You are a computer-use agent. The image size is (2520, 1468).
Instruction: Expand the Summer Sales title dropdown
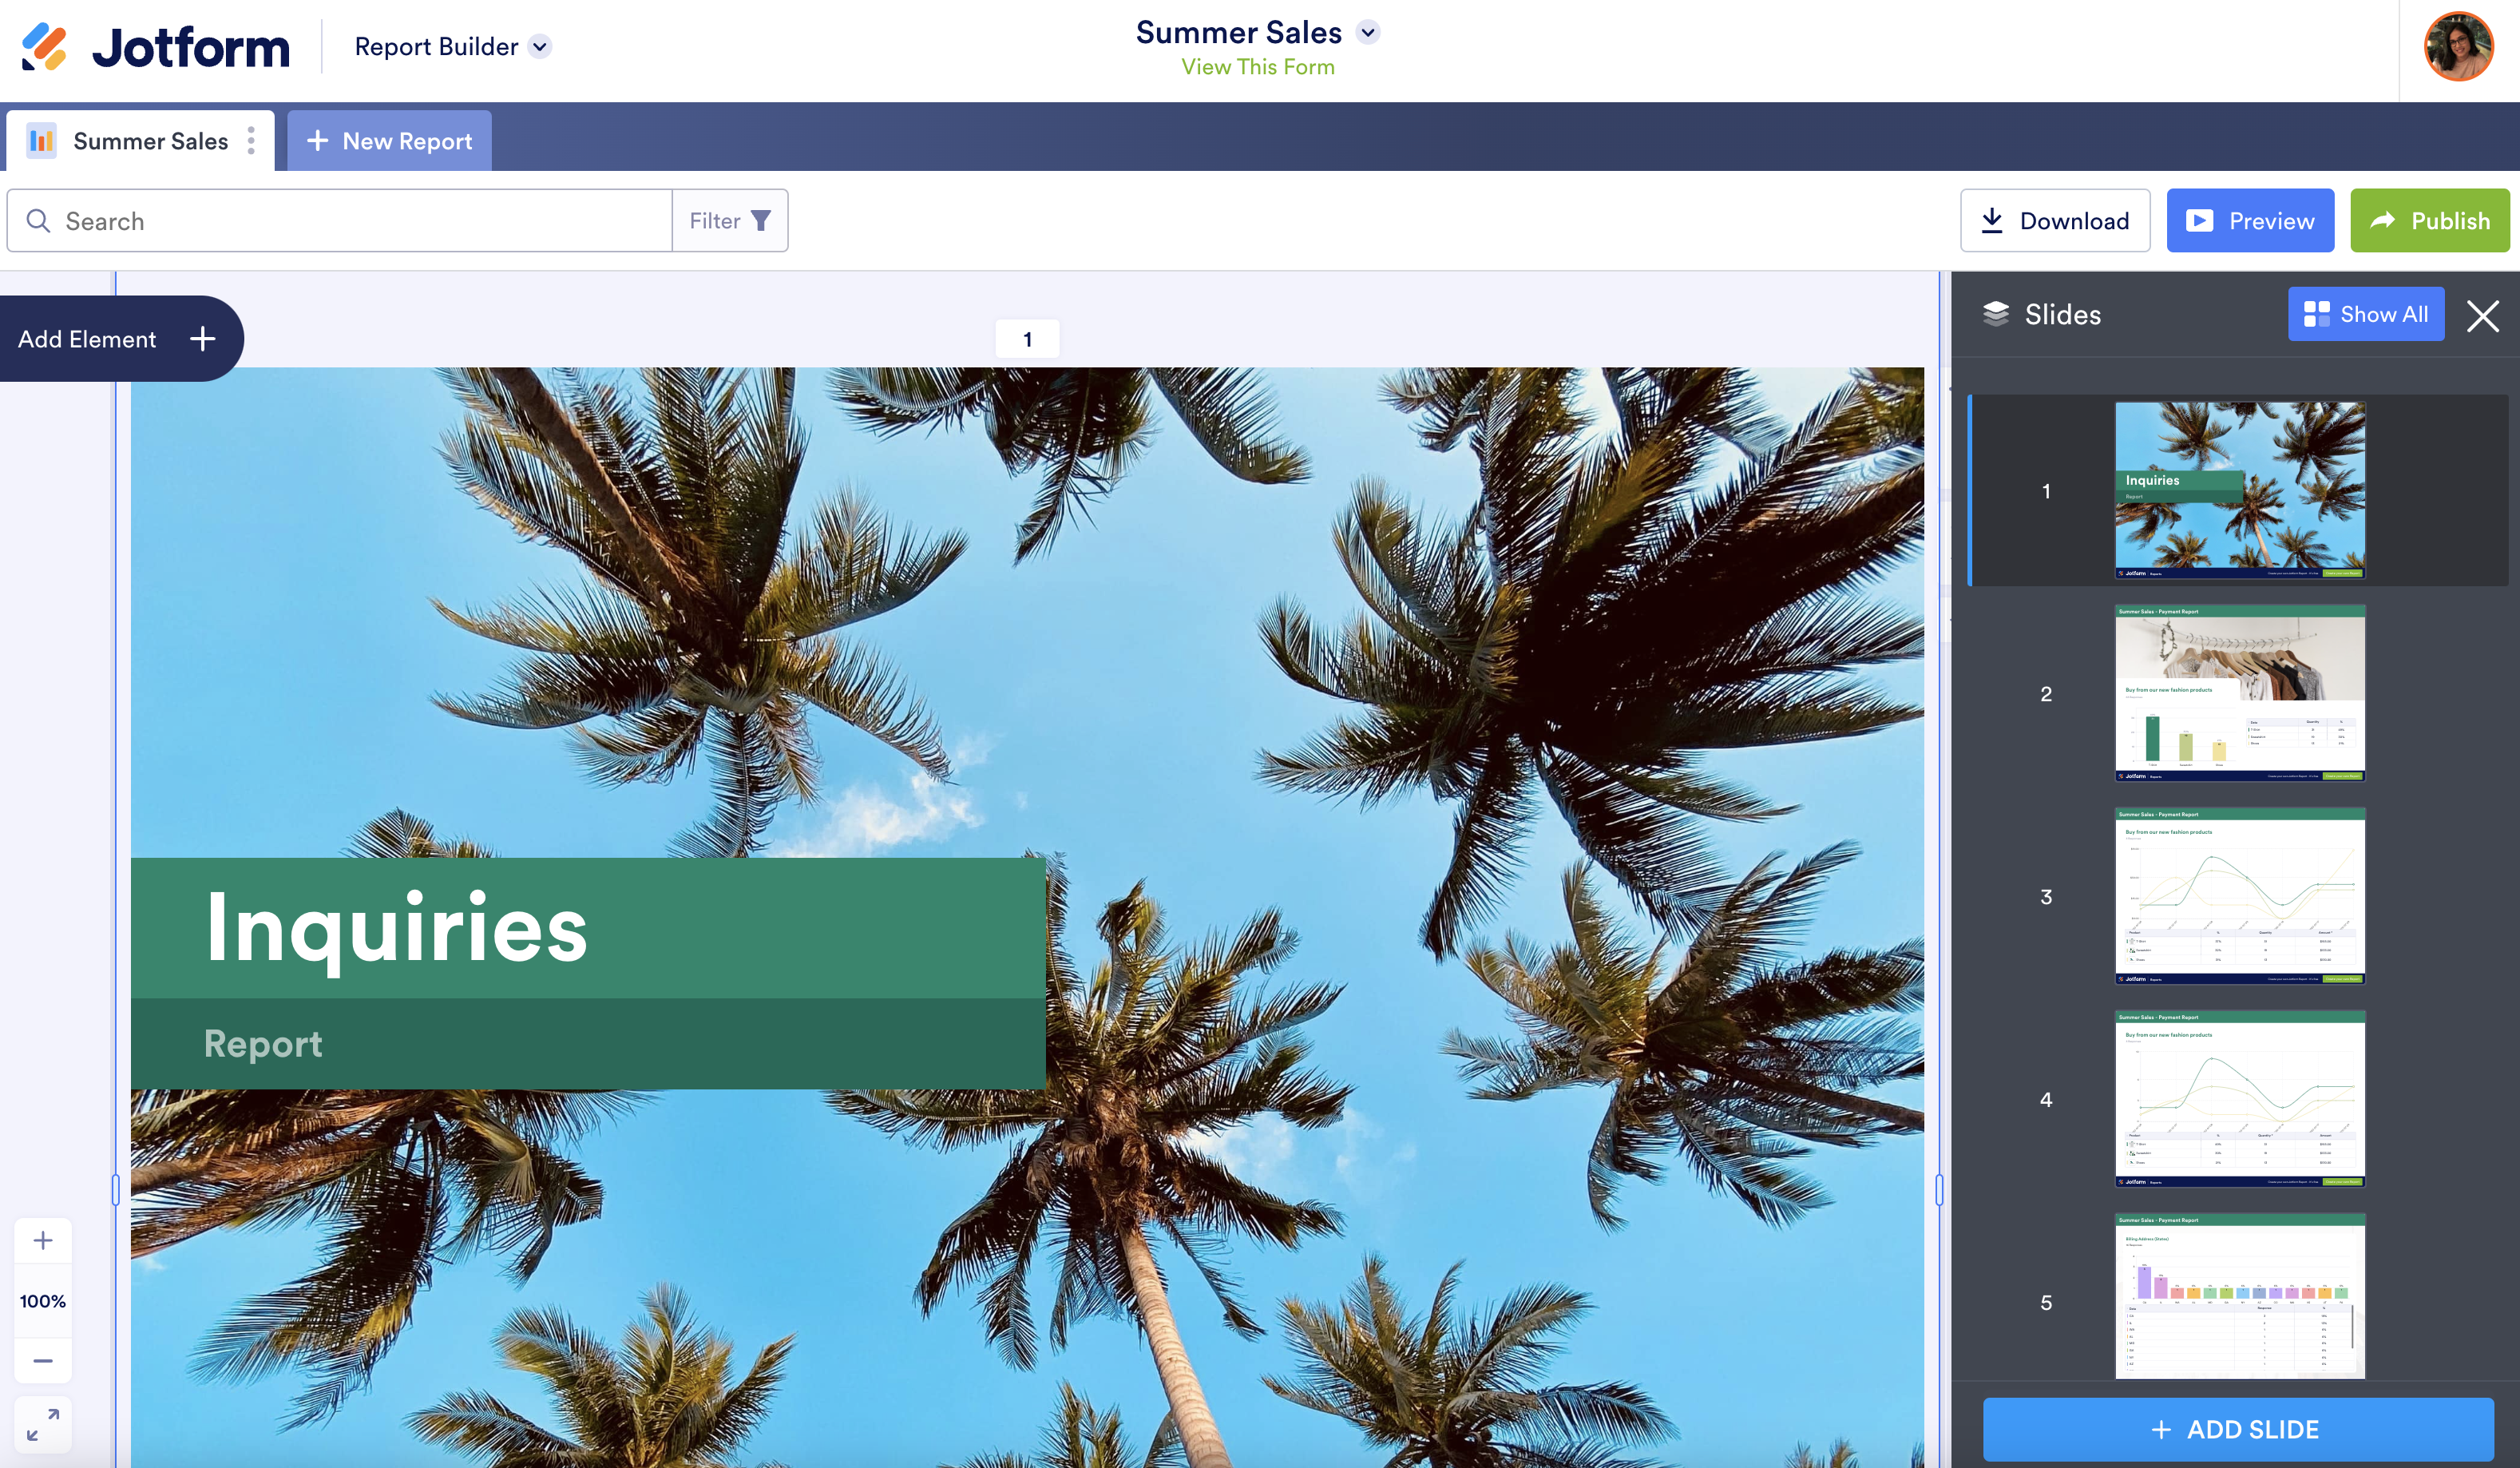1368,32
